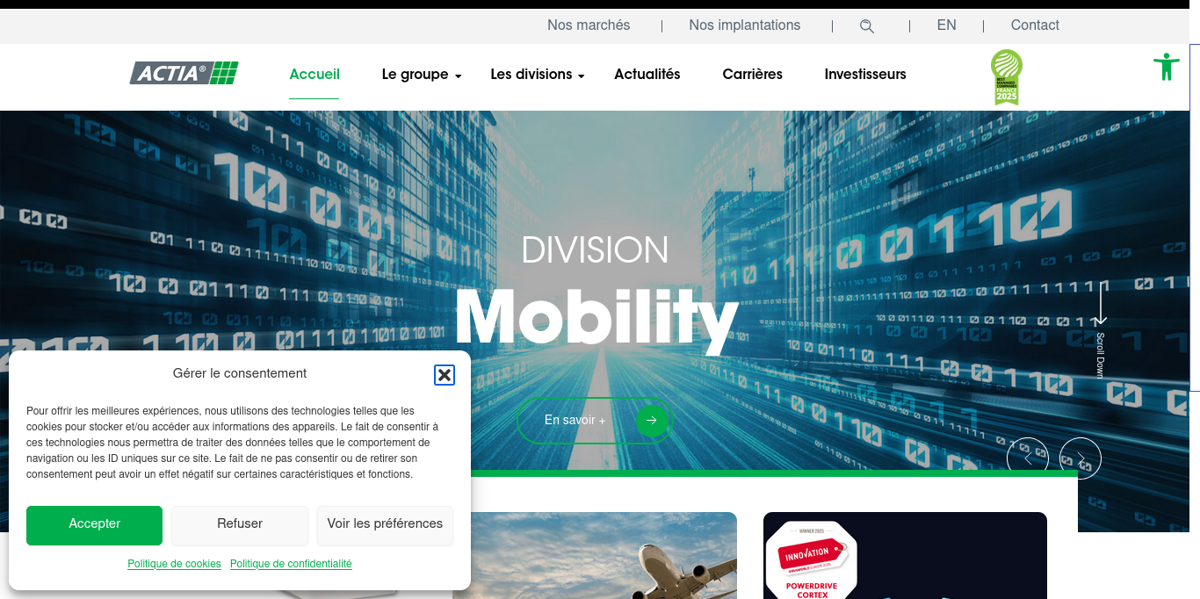Click the Contact entry in the top bar
Screen dimensions: 1200x599
pos(1035,25)
